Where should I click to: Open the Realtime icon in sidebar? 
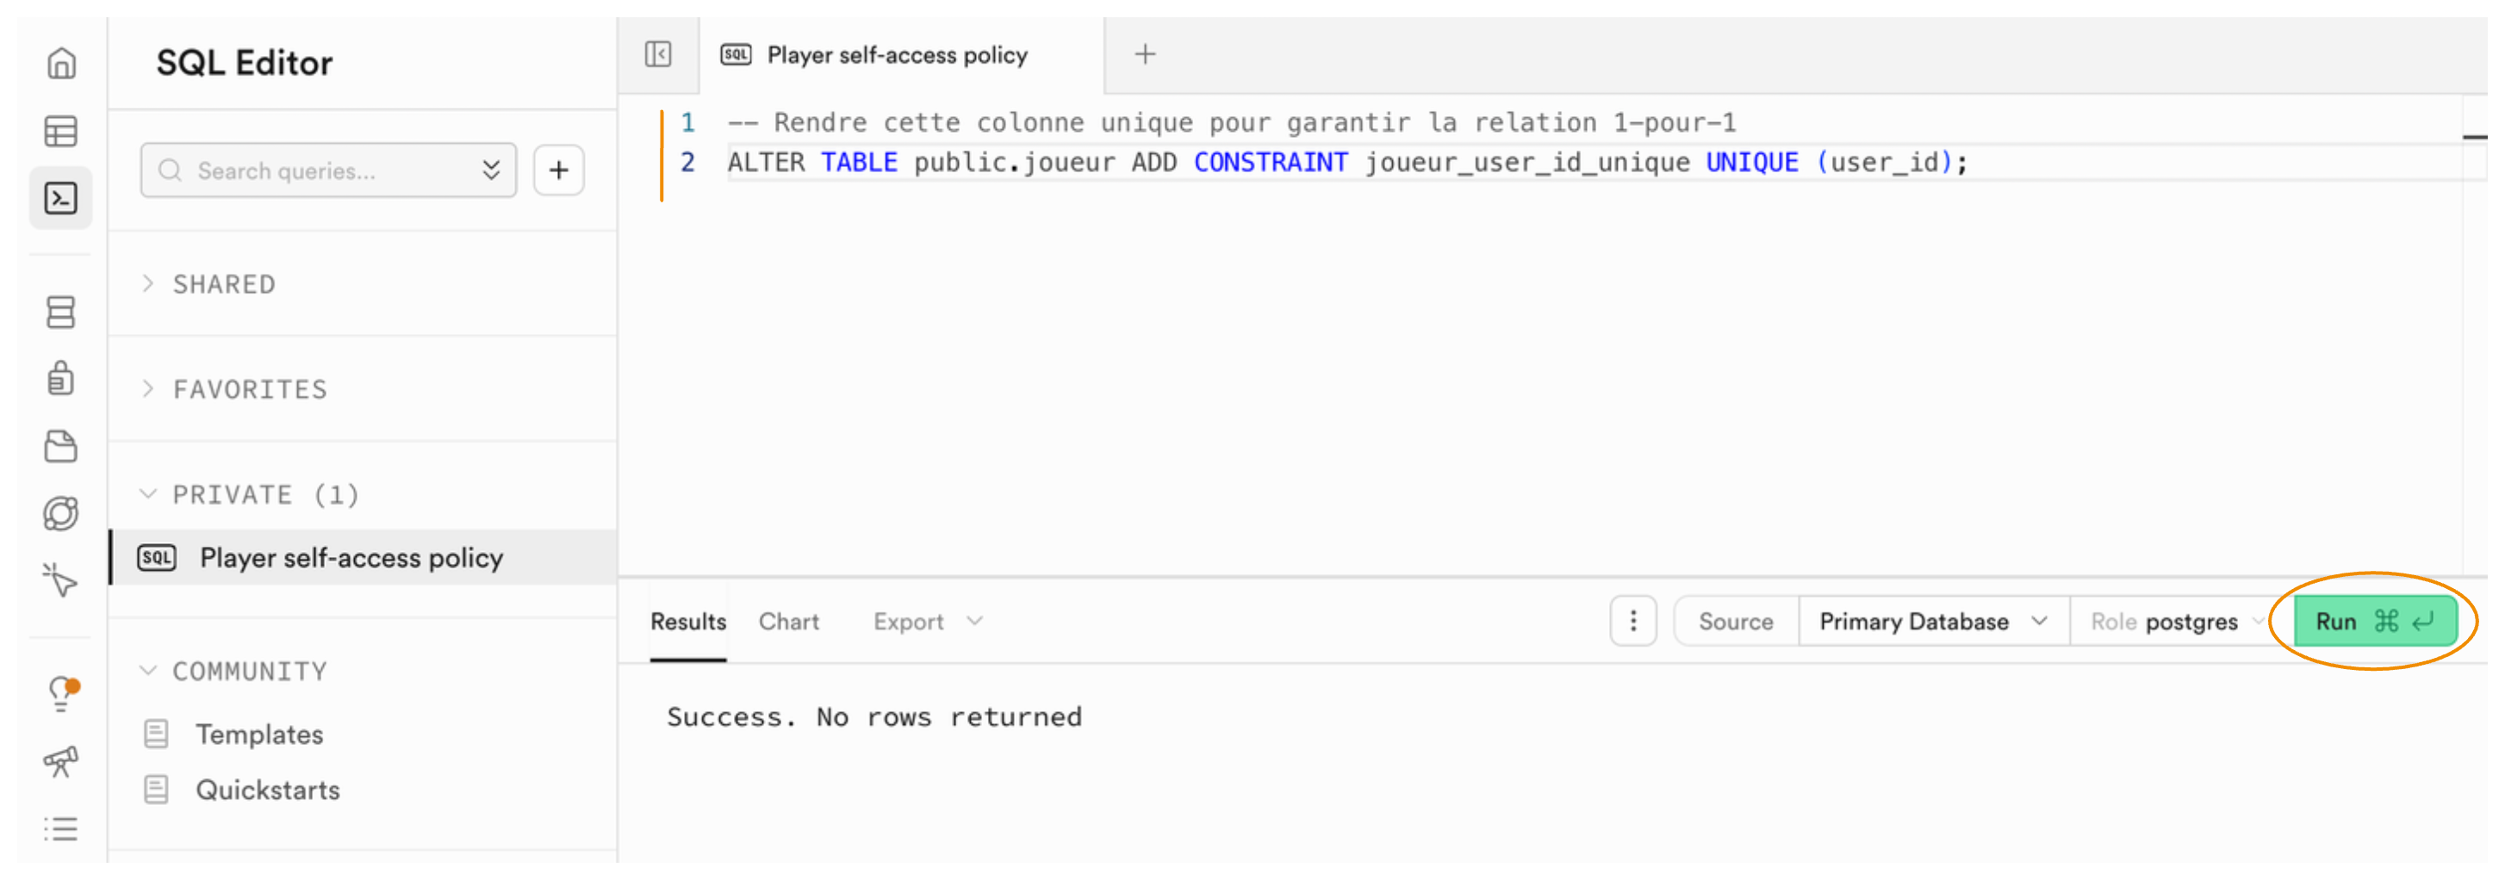click(x=61, y=513)
